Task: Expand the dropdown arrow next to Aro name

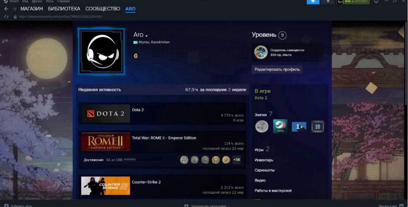Action: point(146,36)
